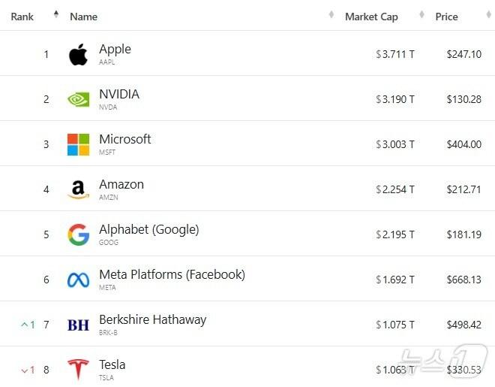The height and width of the screenshot is (387, 495).
Task: Click Microsoft's $404.00 price
Action: tap(463, 144)
